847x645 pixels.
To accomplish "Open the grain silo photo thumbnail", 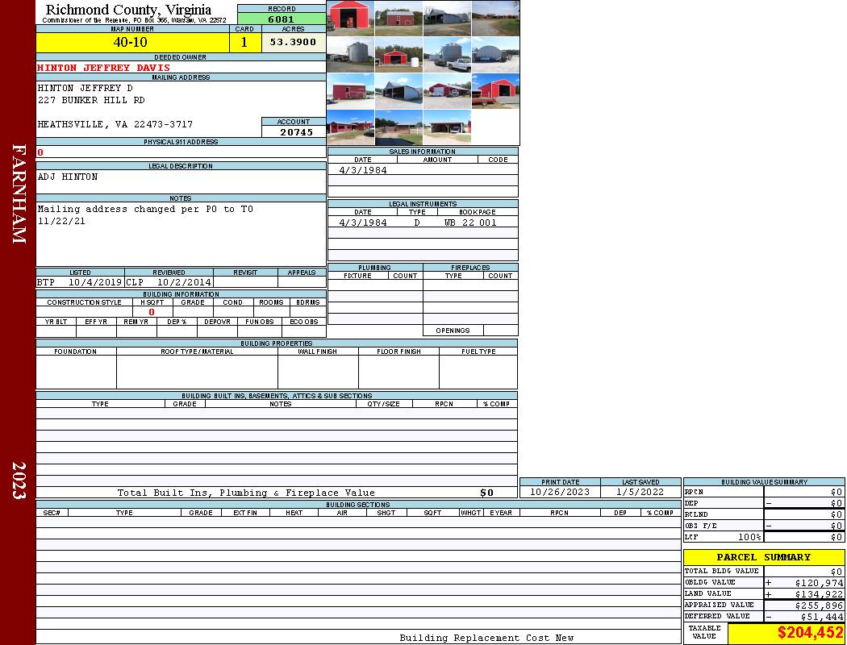I will pos(350,55).
